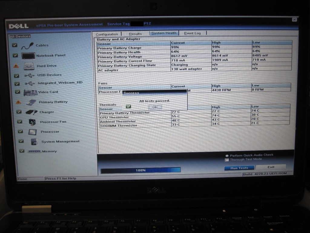Click the Ambient Thermistor sensor row
The height and width of the screenshot is (233, 310).
coord(195,120)
